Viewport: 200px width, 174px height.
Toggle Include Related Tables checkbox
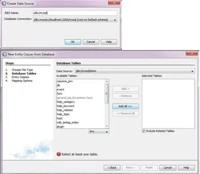point(144,131)
